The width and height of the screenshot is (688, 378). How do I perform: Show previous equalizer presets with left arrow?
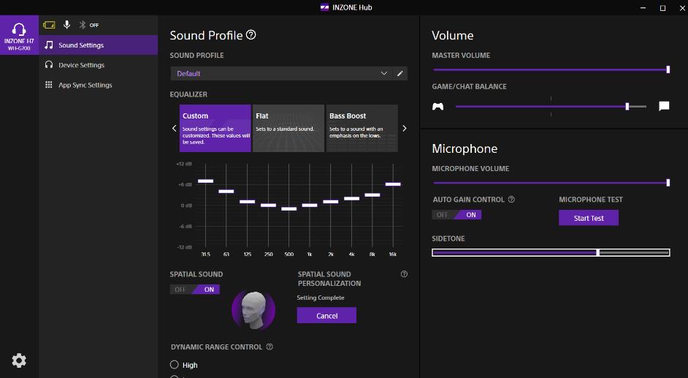click(175, 128)
